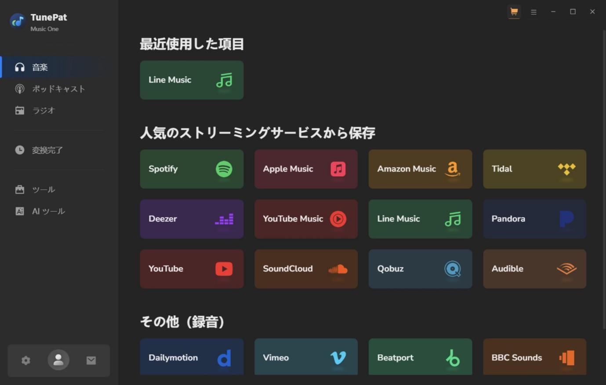Choose Audible text label

[507, 269]
